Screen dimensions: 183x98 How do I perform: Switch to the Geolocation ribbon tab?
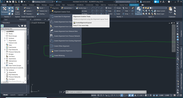[x=134, y=5]
